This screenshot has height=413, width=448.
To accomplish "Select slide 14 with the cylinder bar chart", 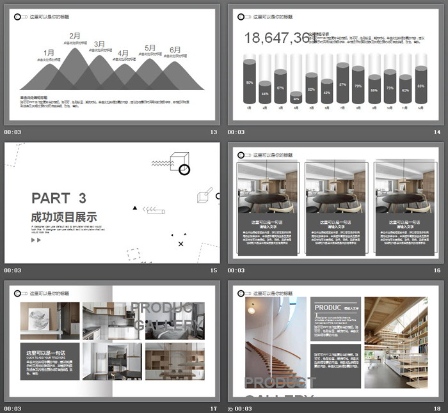I will coord(335,64).
